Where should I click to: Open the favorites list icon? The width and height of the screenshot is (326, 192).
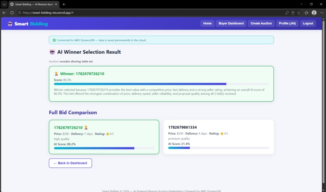pyautogui.click(x=307, y=13)
